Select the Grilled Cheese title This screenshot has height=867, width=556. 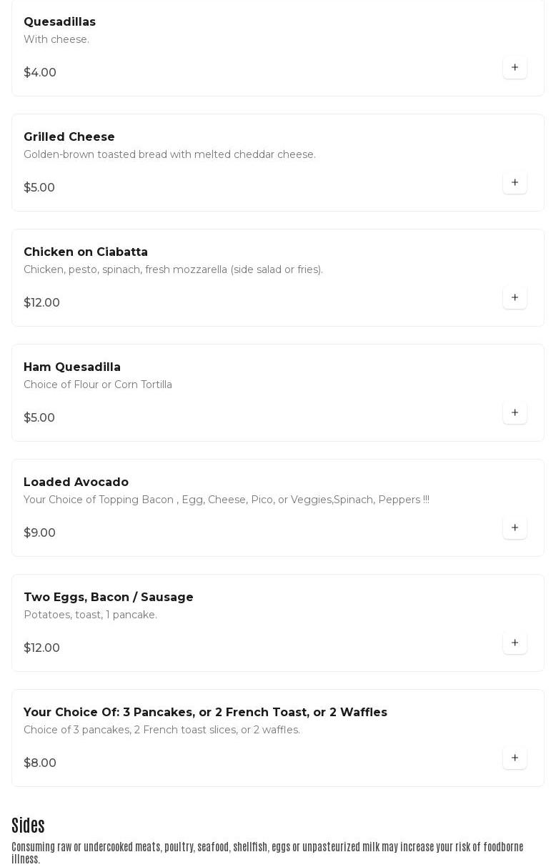click(x=69, y=137)
